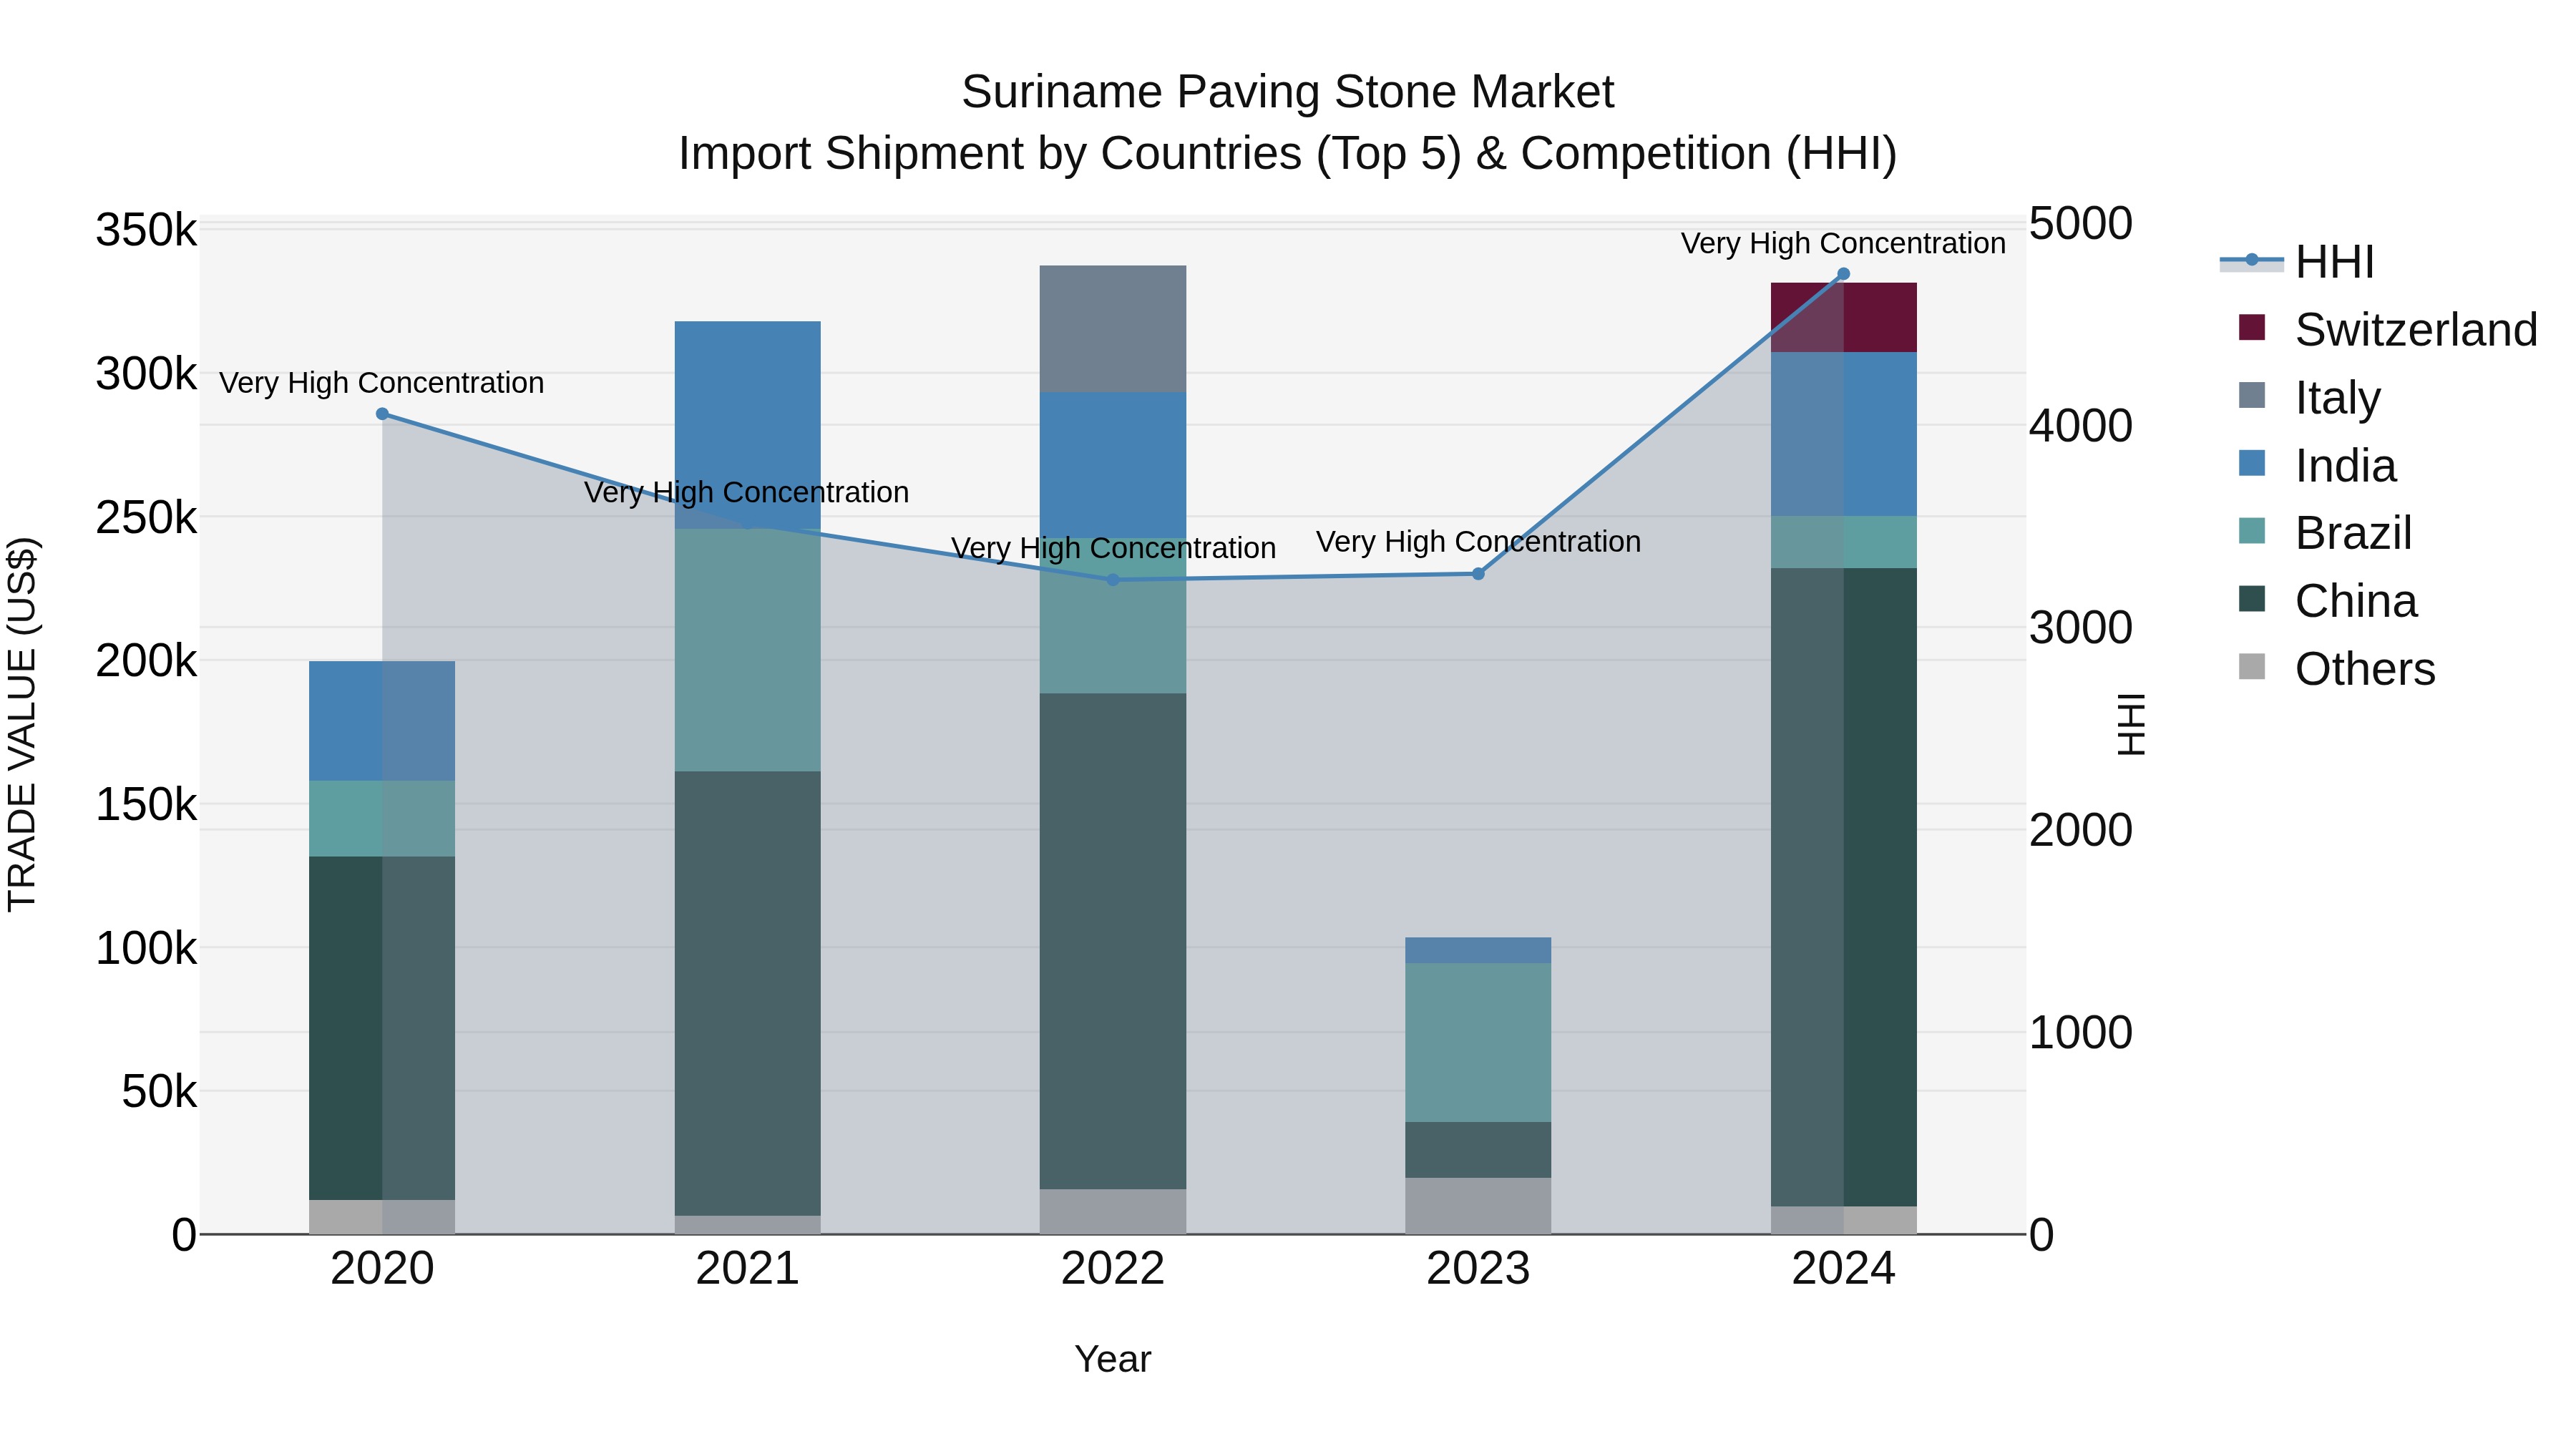2576x1449 pixels.
Task: Click the Brazil teal color swatch
Action: point(2252,531)
